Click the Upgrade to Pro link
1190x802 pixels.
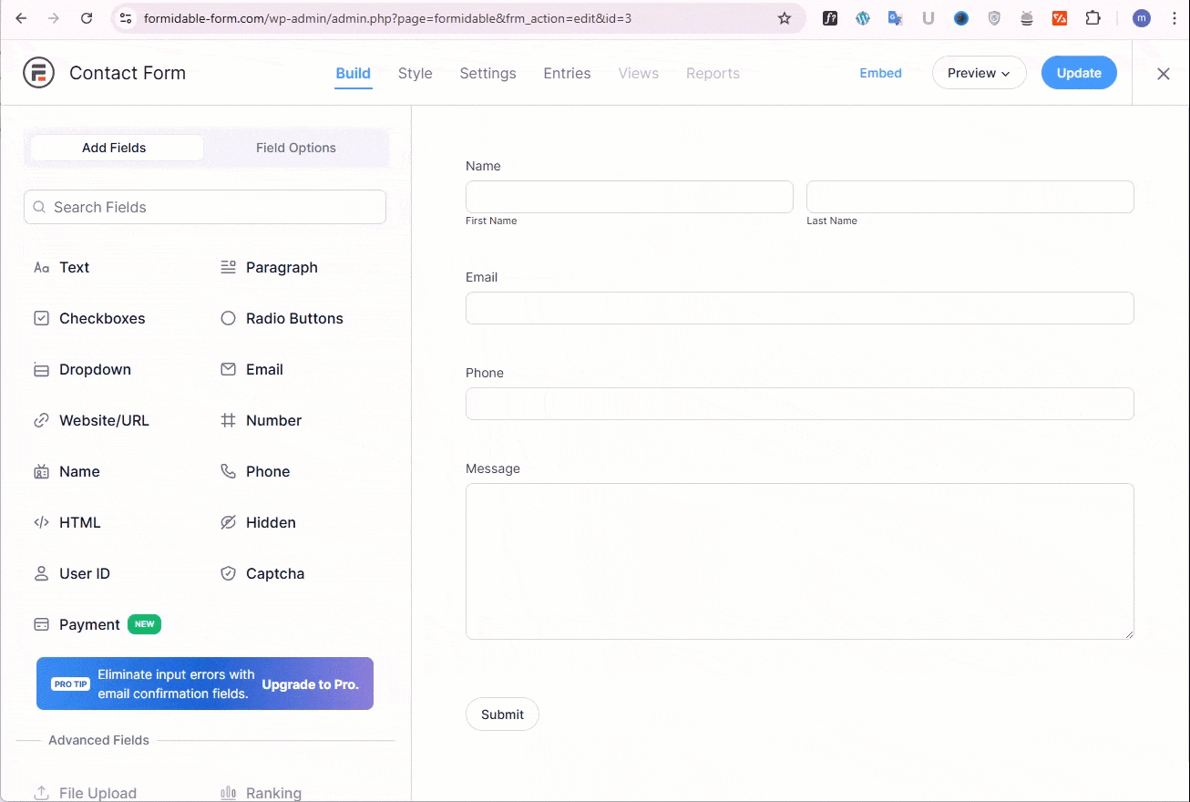pyautogui.click(x=310, y=684)
